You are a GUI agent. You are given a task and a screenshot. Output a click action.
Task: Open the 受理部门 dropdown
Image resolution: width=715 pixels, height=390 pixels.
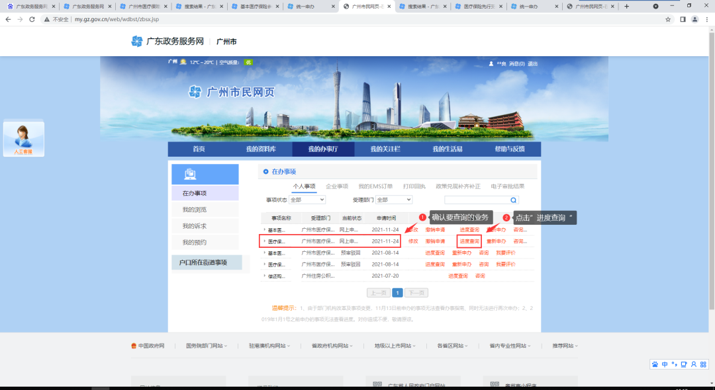pos(394,200)
